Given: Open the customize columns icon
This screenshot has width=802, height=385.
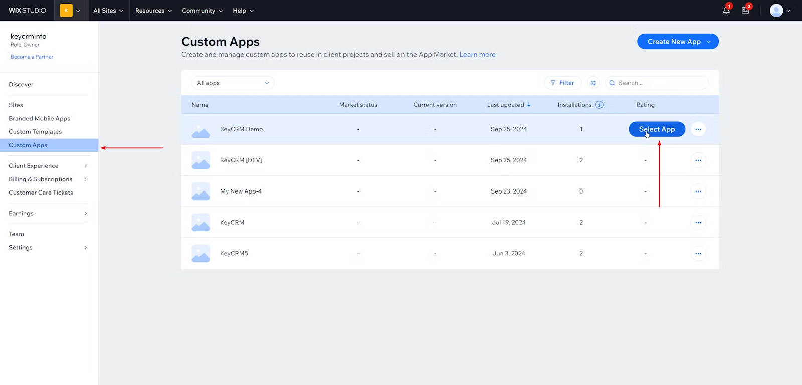Looking at the screenshot, I should 593,83.
